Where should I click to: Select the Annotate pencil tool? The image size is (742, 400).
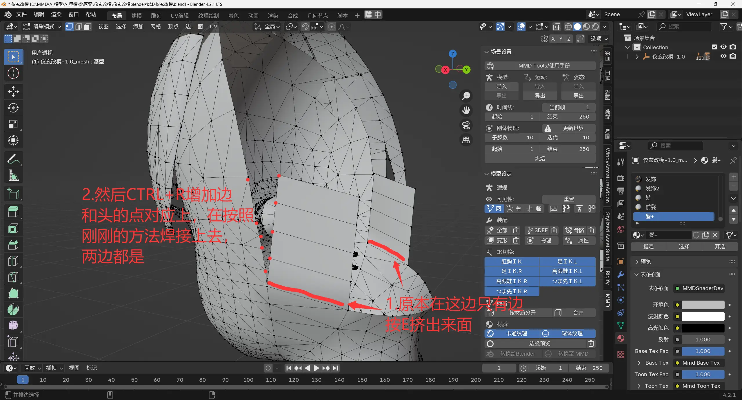[x=13, y=159]
